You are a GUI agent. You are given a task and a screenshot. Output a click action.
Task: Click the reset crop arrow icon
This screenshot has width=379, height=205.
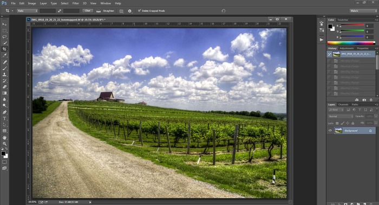click(223, 11)
